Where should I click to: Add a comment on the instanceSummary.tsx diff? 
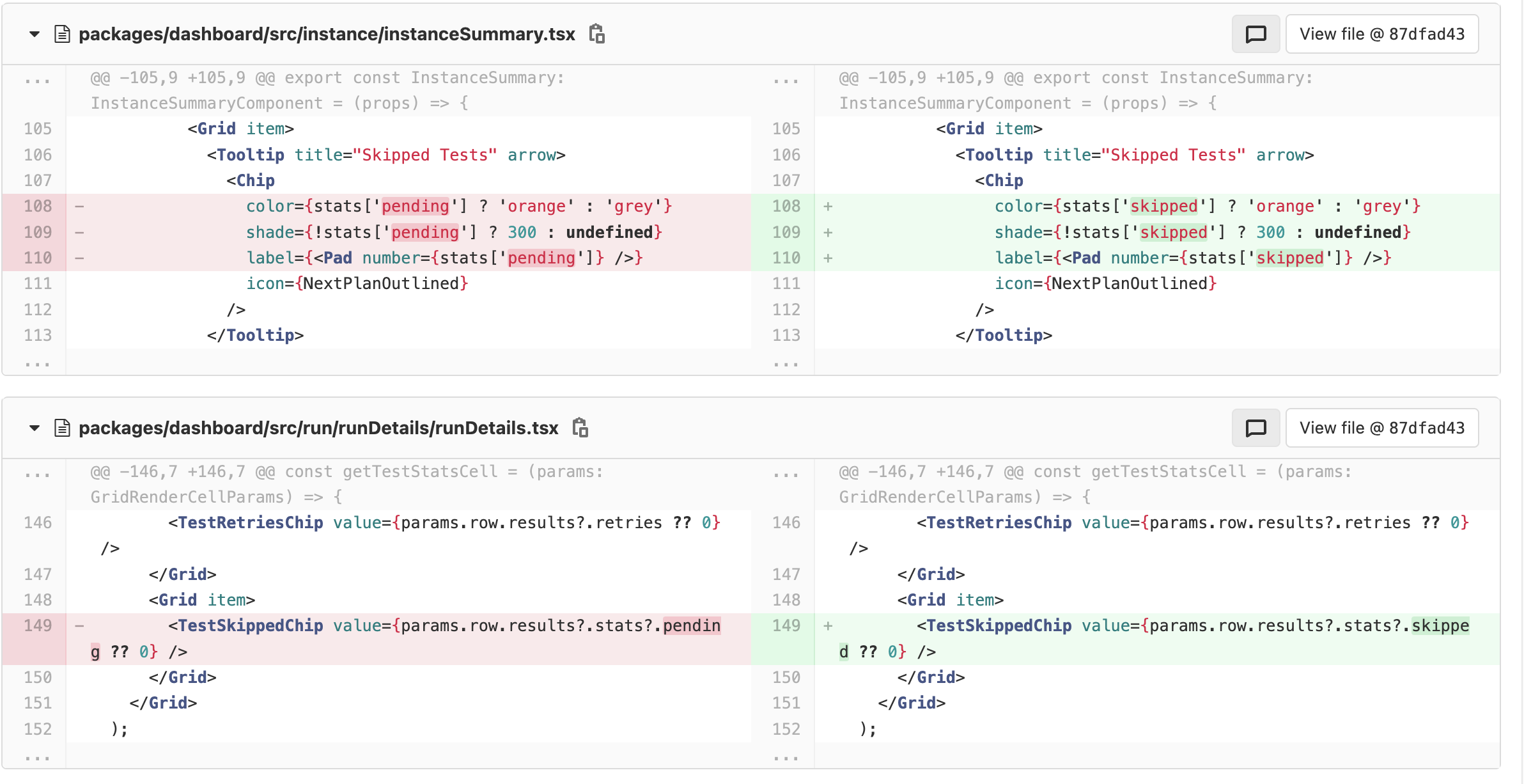[x=1255, y=34]
